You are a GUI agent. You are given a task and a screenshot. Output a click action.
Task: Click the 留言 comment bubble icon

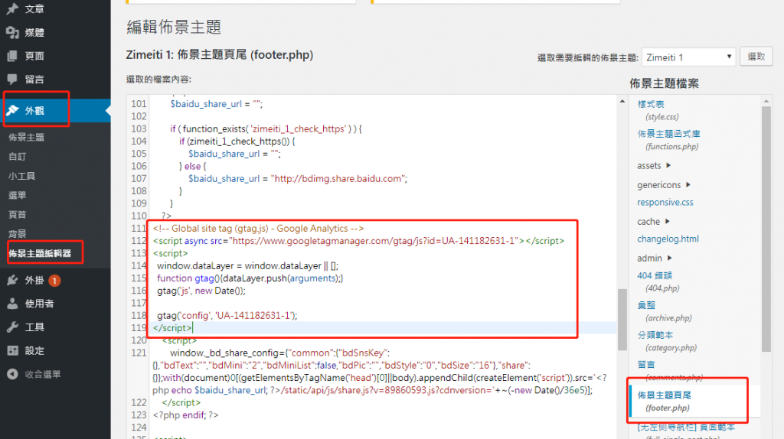(12, 80)
